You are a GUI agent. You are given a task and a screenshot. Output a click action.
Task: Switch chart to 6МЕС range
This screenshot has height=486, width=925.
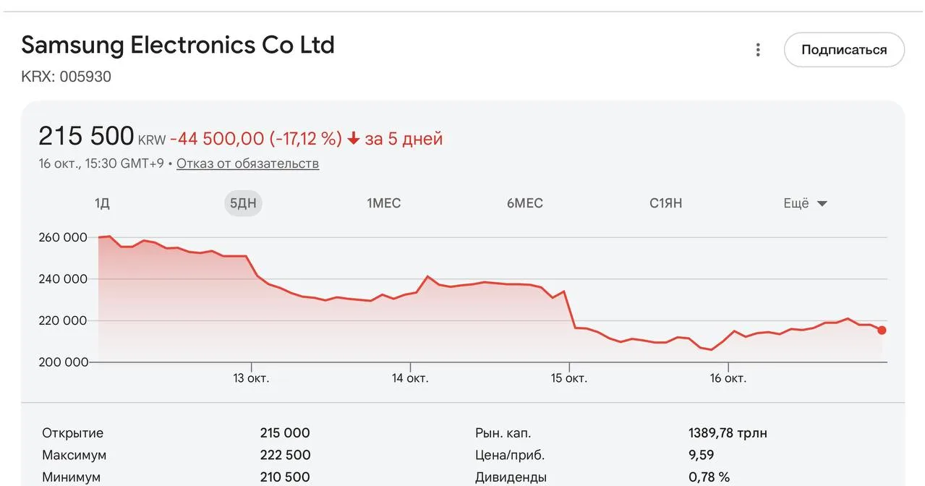click(525, 203)
